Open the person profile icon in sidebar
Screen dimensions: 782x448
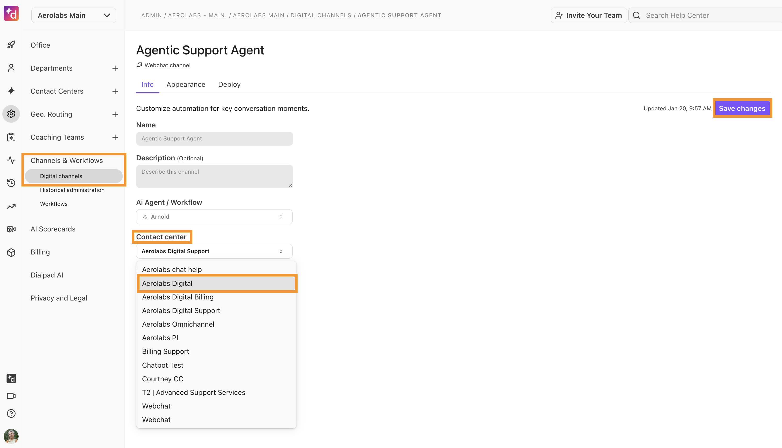click(11, 68)
